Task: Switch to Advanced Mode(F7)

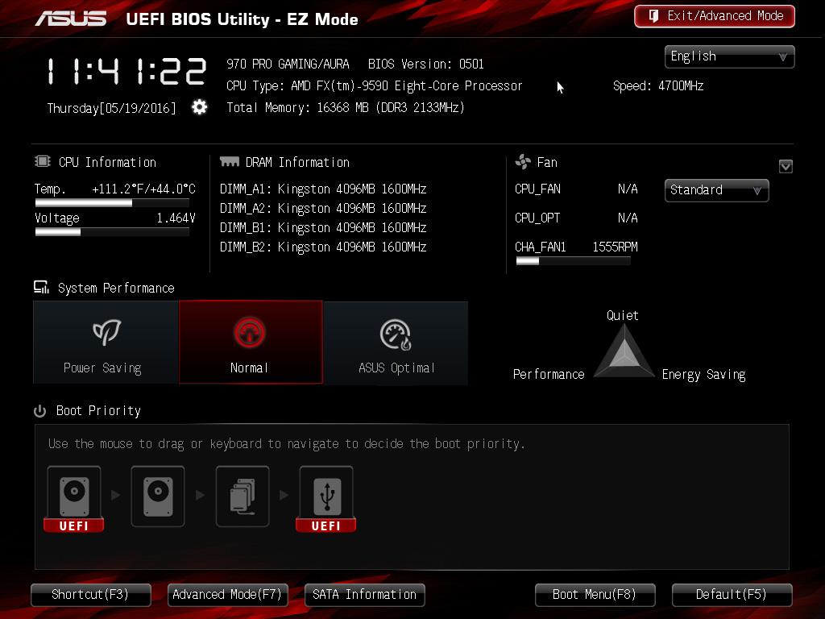Action: [228, 595]
